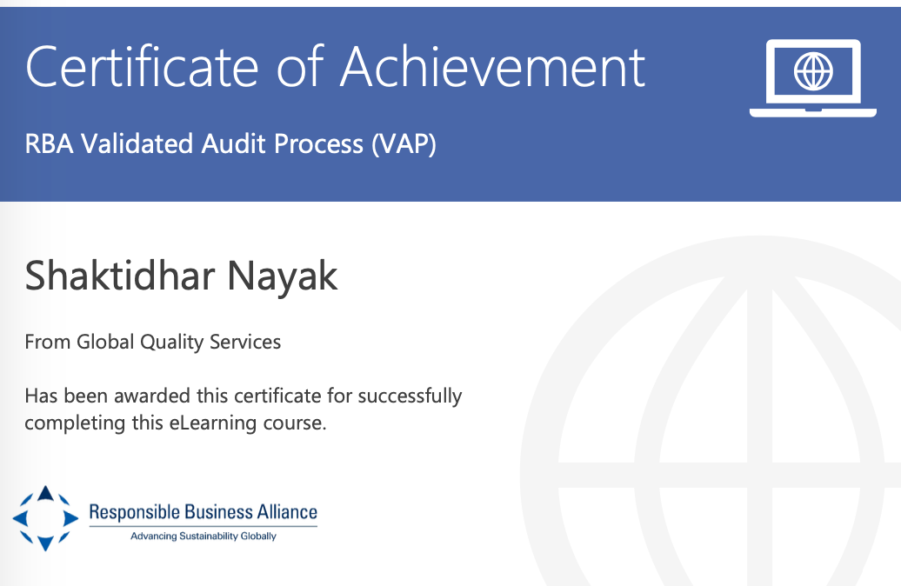Click the word Audit in the subtitle
Image resolution: width=901 pixels, height=586 pixels.
pyautogui.click(x=235, y=143)
